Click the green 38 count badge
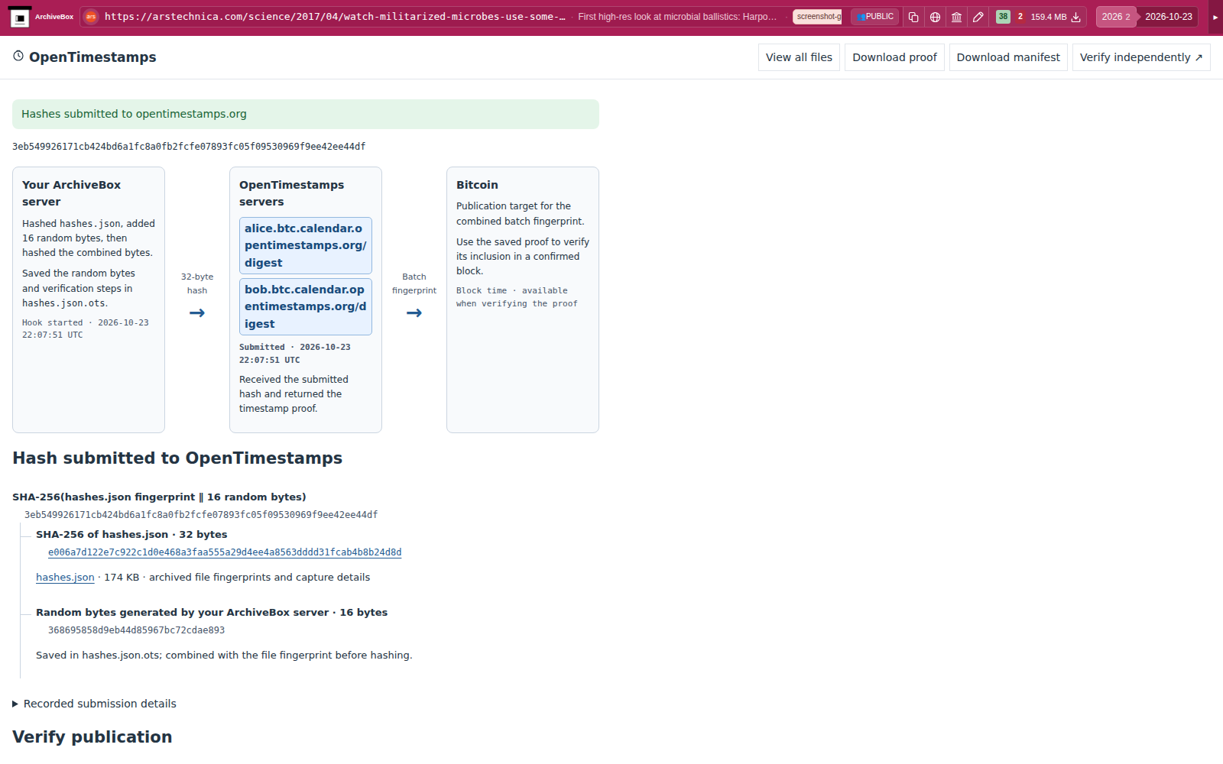This screenshot has width=1223, height=764. click(x=1003, y=17)
